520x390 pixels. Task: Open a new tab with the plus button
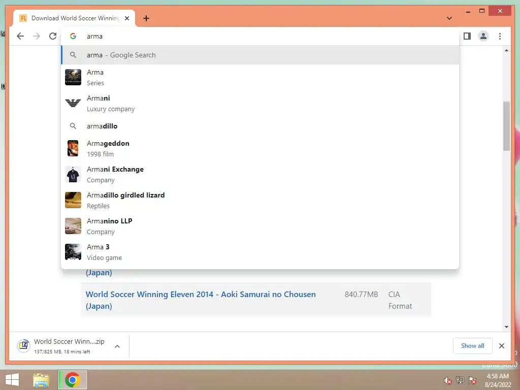(146, 18)
